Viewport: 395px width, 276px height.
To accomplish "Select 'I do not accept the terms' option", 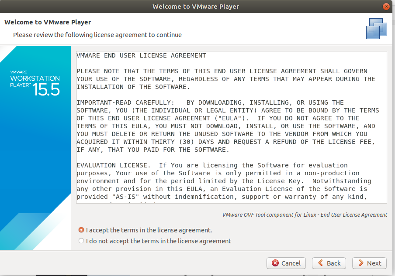I will tap(81, 241).
